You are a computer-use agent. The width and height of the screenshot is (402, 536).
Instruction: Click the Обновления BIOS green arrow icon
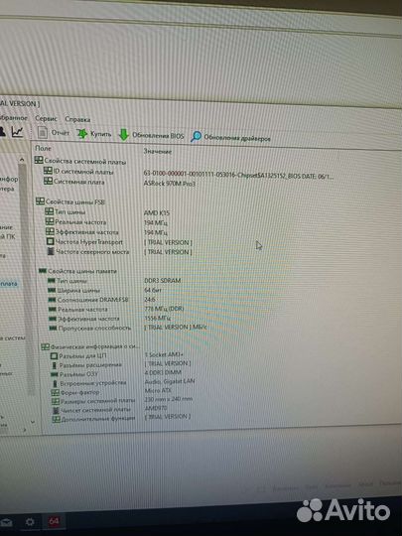[123, 135]
